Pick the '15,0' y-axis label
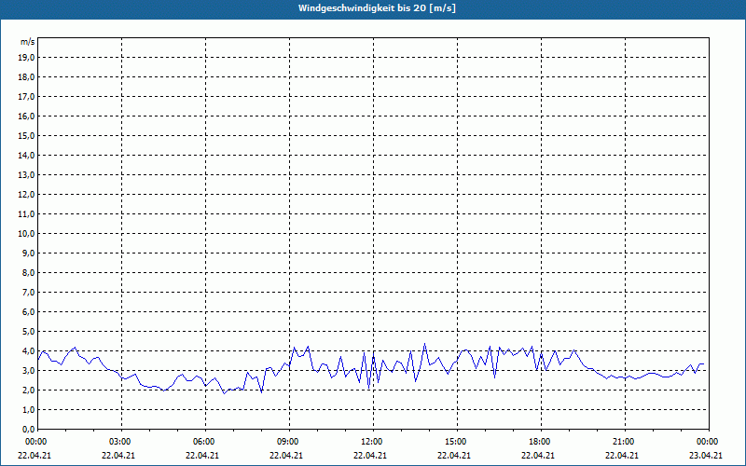This screenshot has height=466, width=746. pyautogui.click(x=26, y=135)
